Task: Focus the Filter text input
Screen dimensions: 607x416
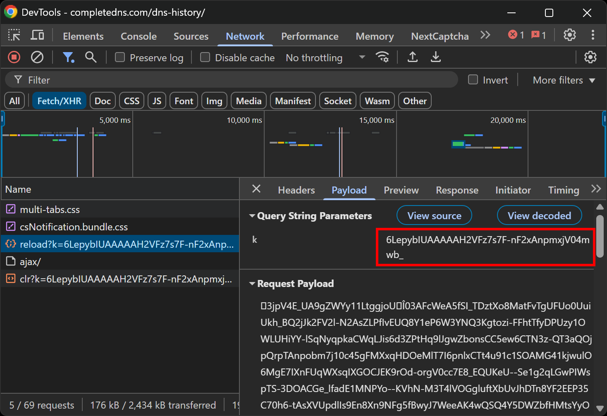Action: 232,79
